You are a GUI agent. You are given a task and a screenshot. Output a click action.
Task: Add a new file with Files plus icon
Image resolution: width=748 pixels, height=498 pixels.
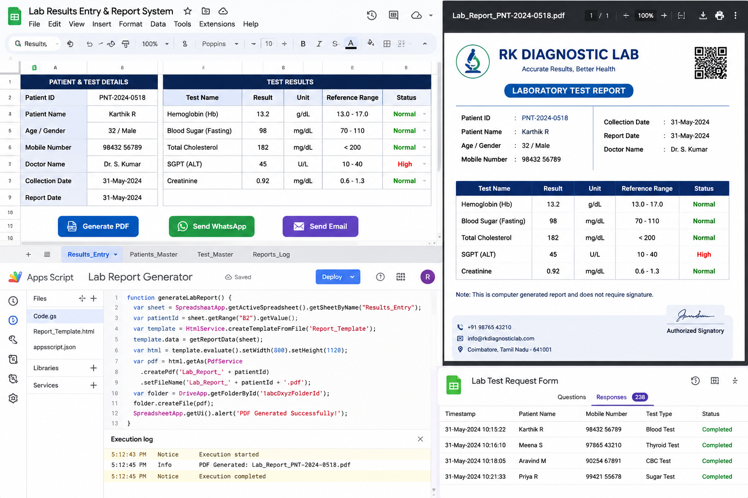[93, 299]
